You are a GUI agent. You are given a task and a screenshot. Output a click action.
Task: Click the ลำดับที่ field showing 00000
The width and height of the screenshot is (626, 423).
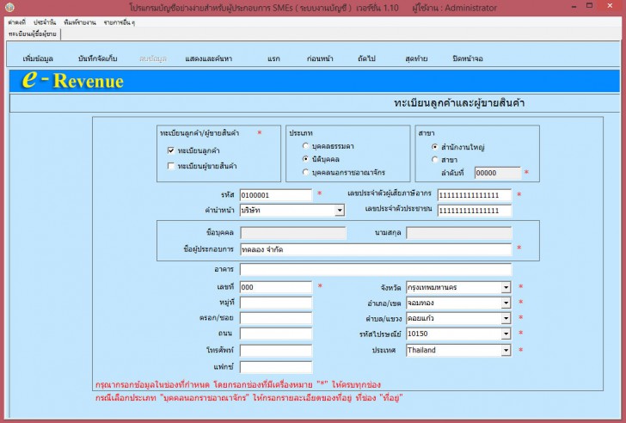[x=498, y=173]
